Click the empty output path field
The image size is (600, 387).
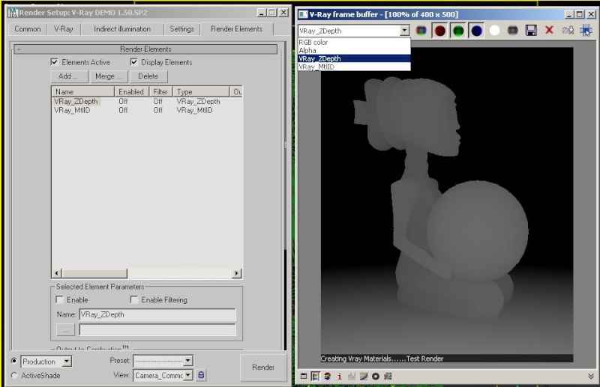157,329
